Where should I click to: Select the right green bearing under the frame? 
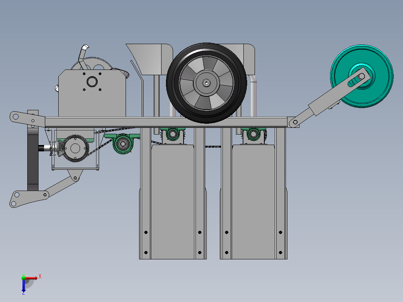click(x=253, y=134)
